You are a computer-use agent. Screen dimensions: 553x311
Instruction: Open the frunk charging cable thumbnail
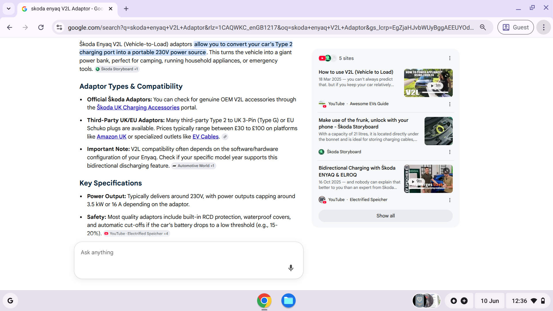click(x=439, y=131)
